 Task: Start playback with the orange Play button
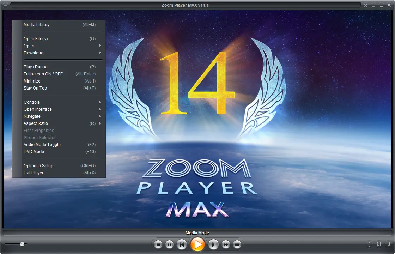tap(198, 244)
